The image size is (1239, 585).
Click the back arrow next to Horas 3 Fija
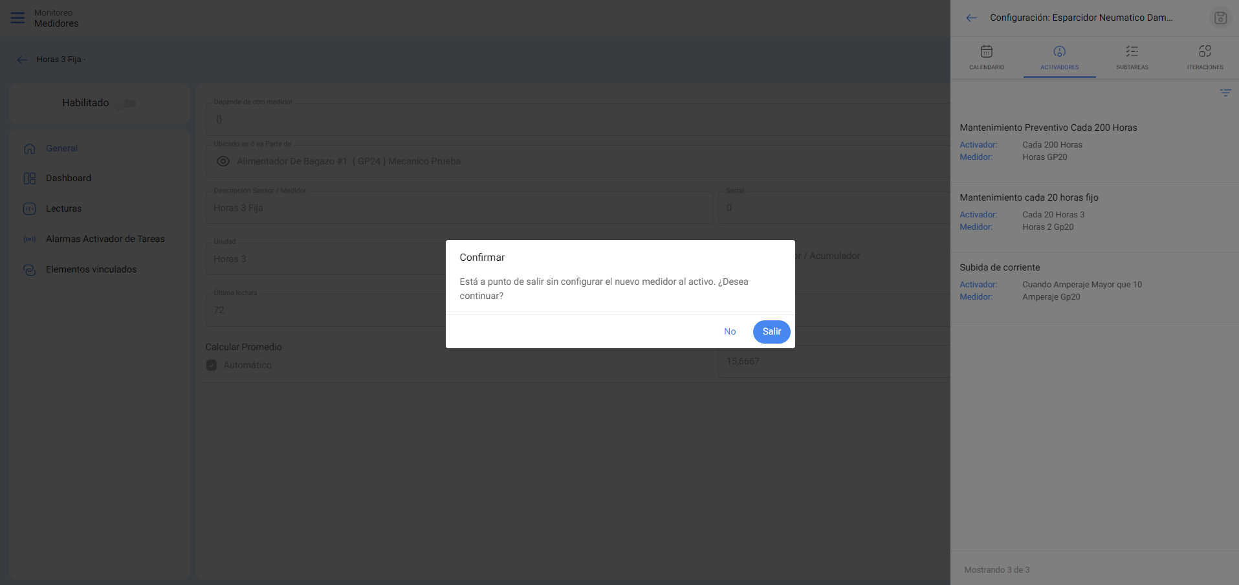coord(23,60)
